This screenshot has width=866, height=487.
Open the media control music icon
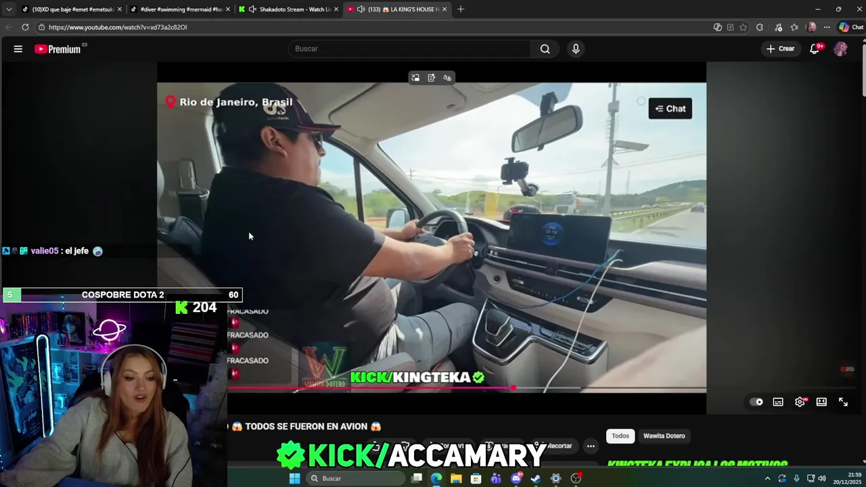777,27
